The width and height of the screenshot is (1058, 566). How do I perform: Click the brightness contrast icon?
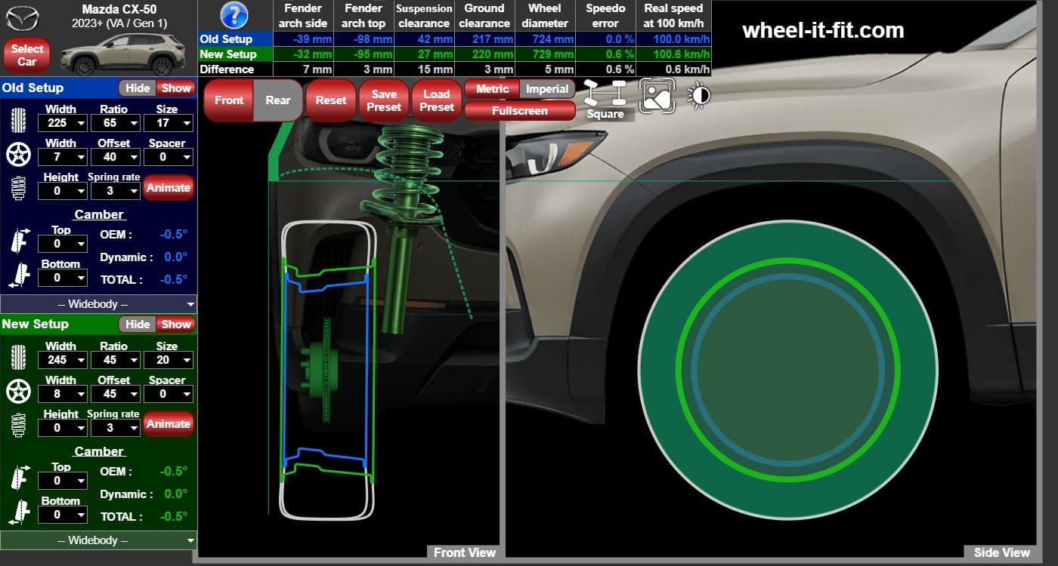698,95
